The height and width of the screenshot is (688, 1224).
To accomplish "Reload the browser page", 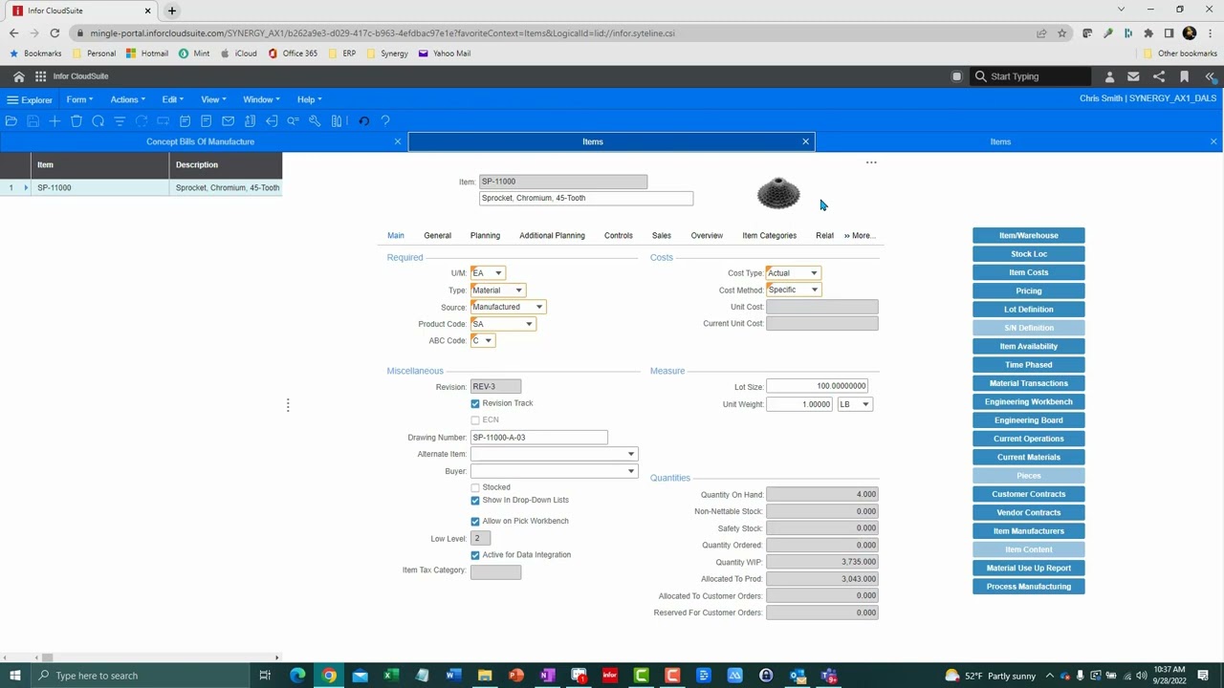I will [x=55, y=32].
